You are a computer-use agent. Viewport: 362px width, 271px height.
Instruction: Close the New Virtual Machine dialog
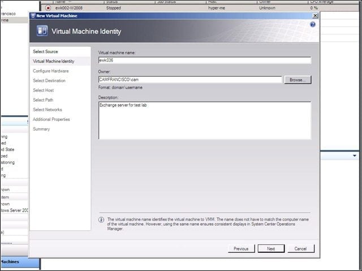pos(315,16)
